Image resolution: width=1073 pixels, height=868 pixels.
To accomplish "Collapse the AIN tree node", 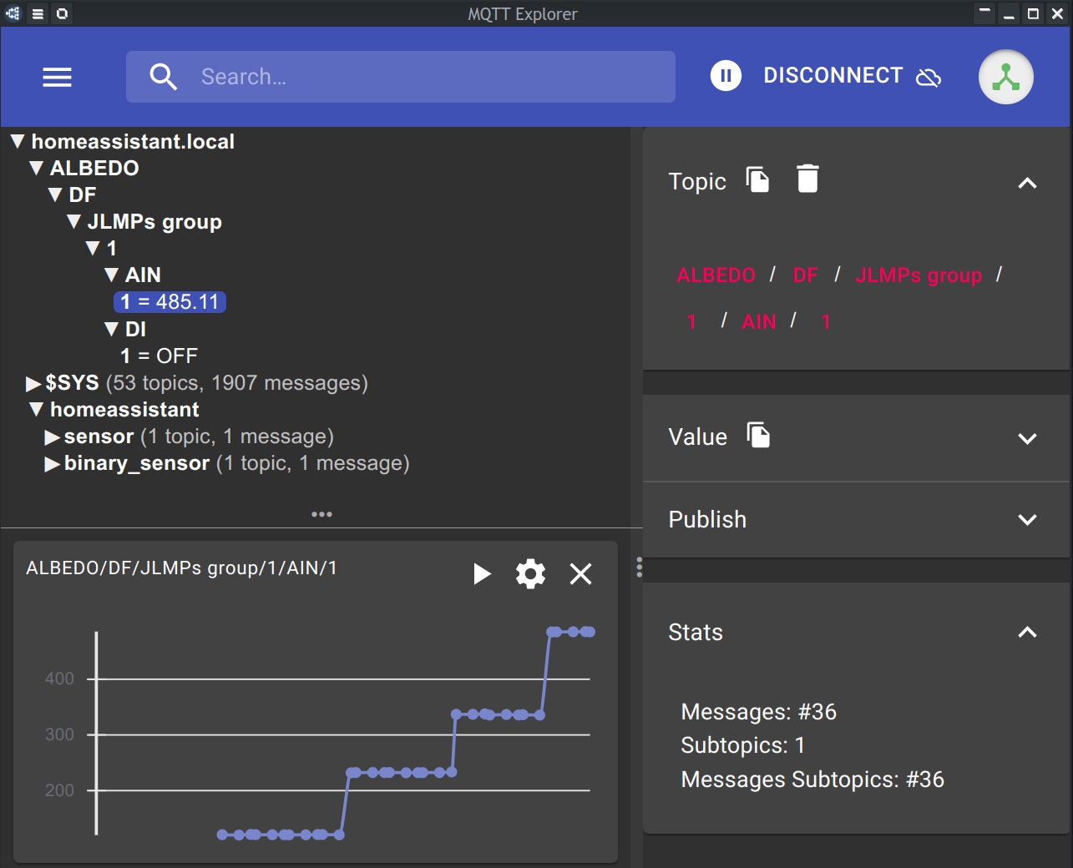I will coord(111,275).
